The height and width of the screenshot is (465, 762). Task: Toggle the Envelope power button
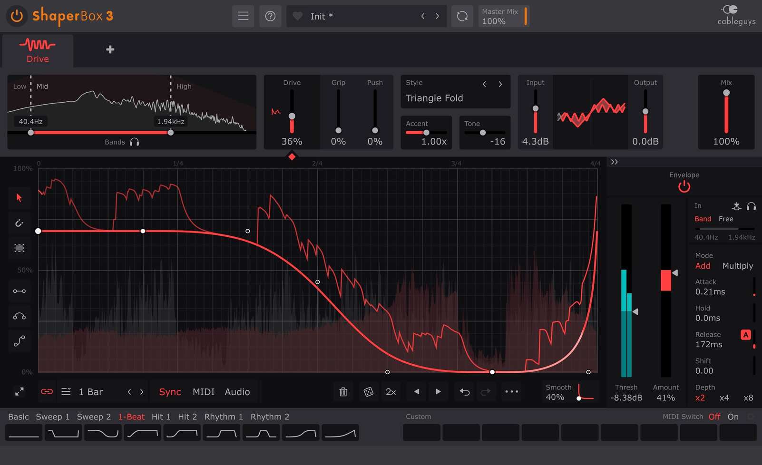pos(684,187)
